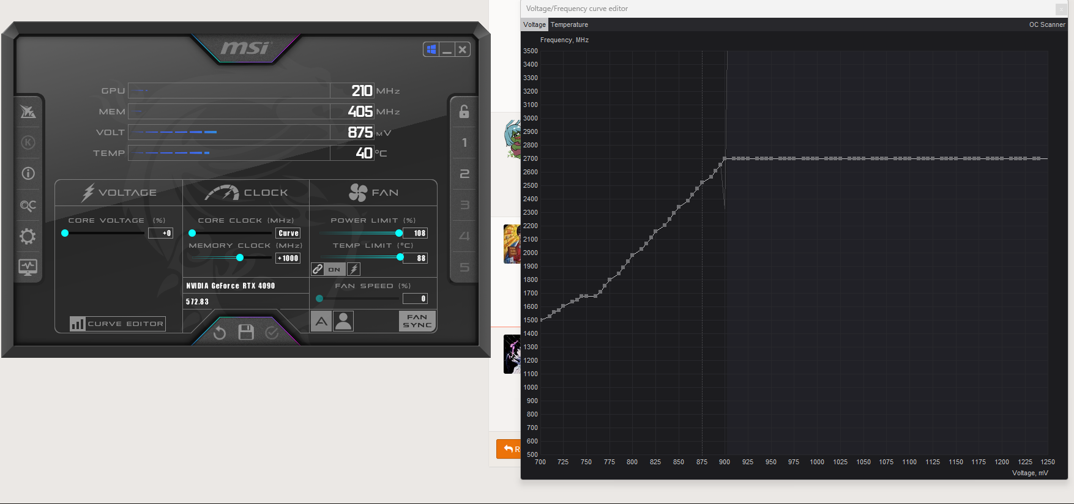The width and height of the screenshot is (1074, 504).
Task: Click the core clock Curve value field
Action: tap(288, 233)
